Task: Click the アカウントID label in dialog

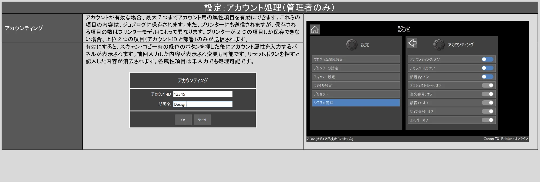Action: [x=161, y=94]
